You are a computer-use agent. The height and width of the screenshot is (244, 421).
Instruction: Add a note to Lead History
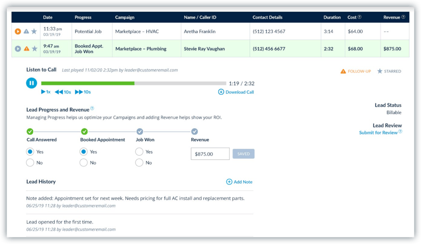239,182
